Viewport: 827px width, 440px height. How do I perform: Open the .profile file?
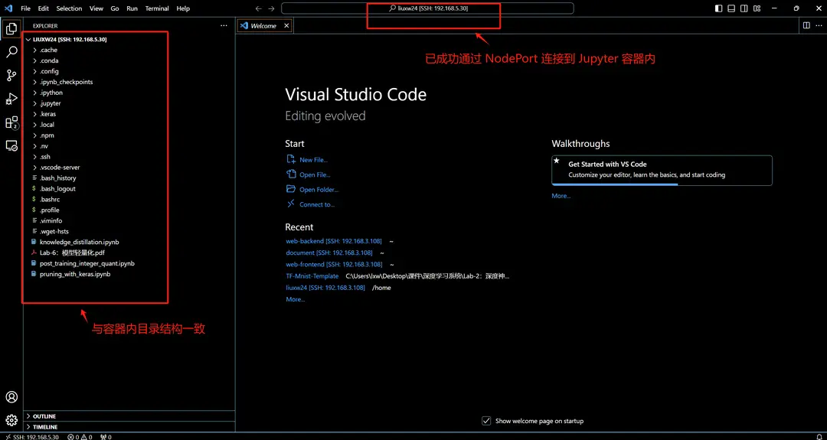coord(50,210)
